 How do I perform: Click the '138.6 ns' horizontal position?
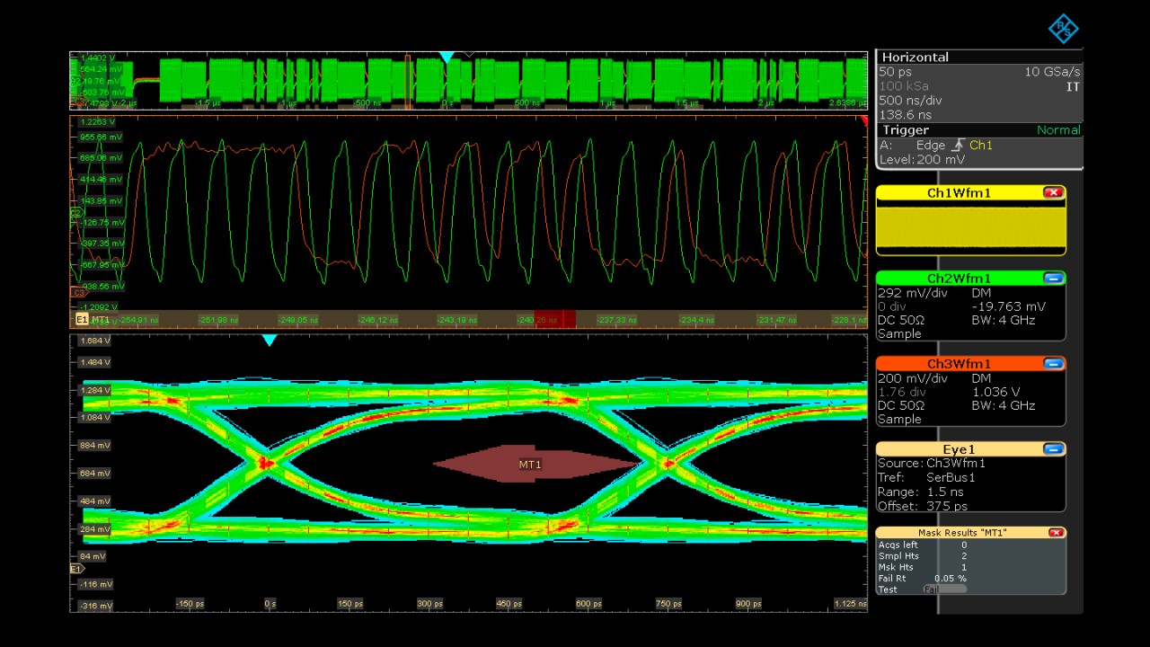(905, 115)
